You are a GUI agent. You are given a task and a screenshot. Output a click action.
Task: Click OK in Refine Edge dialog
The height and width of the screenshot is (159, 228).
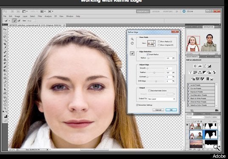pyautogui.click(x=171, y=110)
